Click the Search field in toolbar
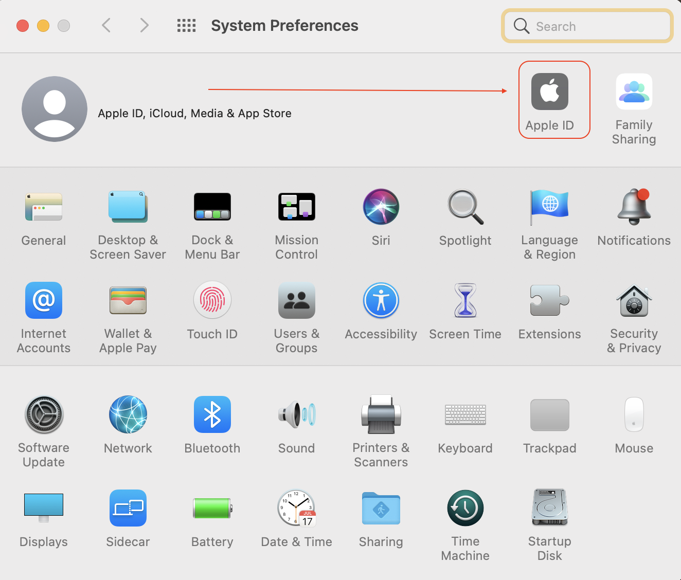This screenshot has height=580, width=681. pyautogui.click(x=587, y=26)
